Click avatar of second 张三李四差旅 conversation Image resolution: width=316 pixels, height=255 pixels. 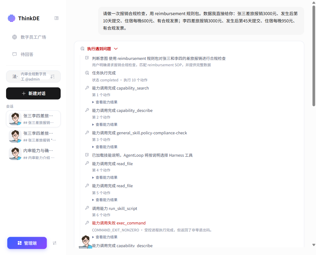click(15, 136)
